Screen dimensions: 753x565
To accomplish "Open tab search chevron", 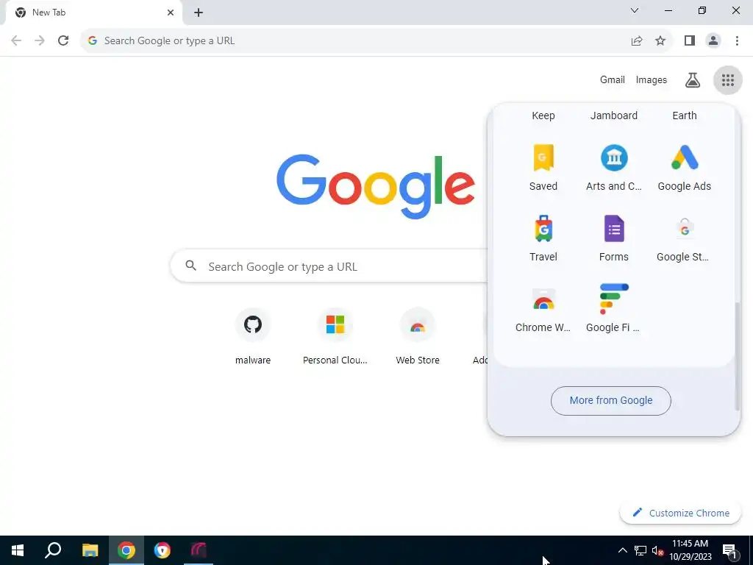I will click(x=635, y=10).
